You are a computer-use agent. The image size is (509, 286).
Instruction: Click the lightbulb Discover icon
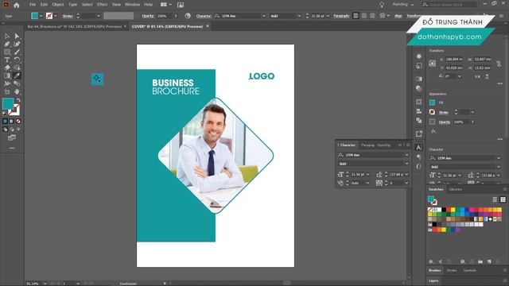coord(382,5)
